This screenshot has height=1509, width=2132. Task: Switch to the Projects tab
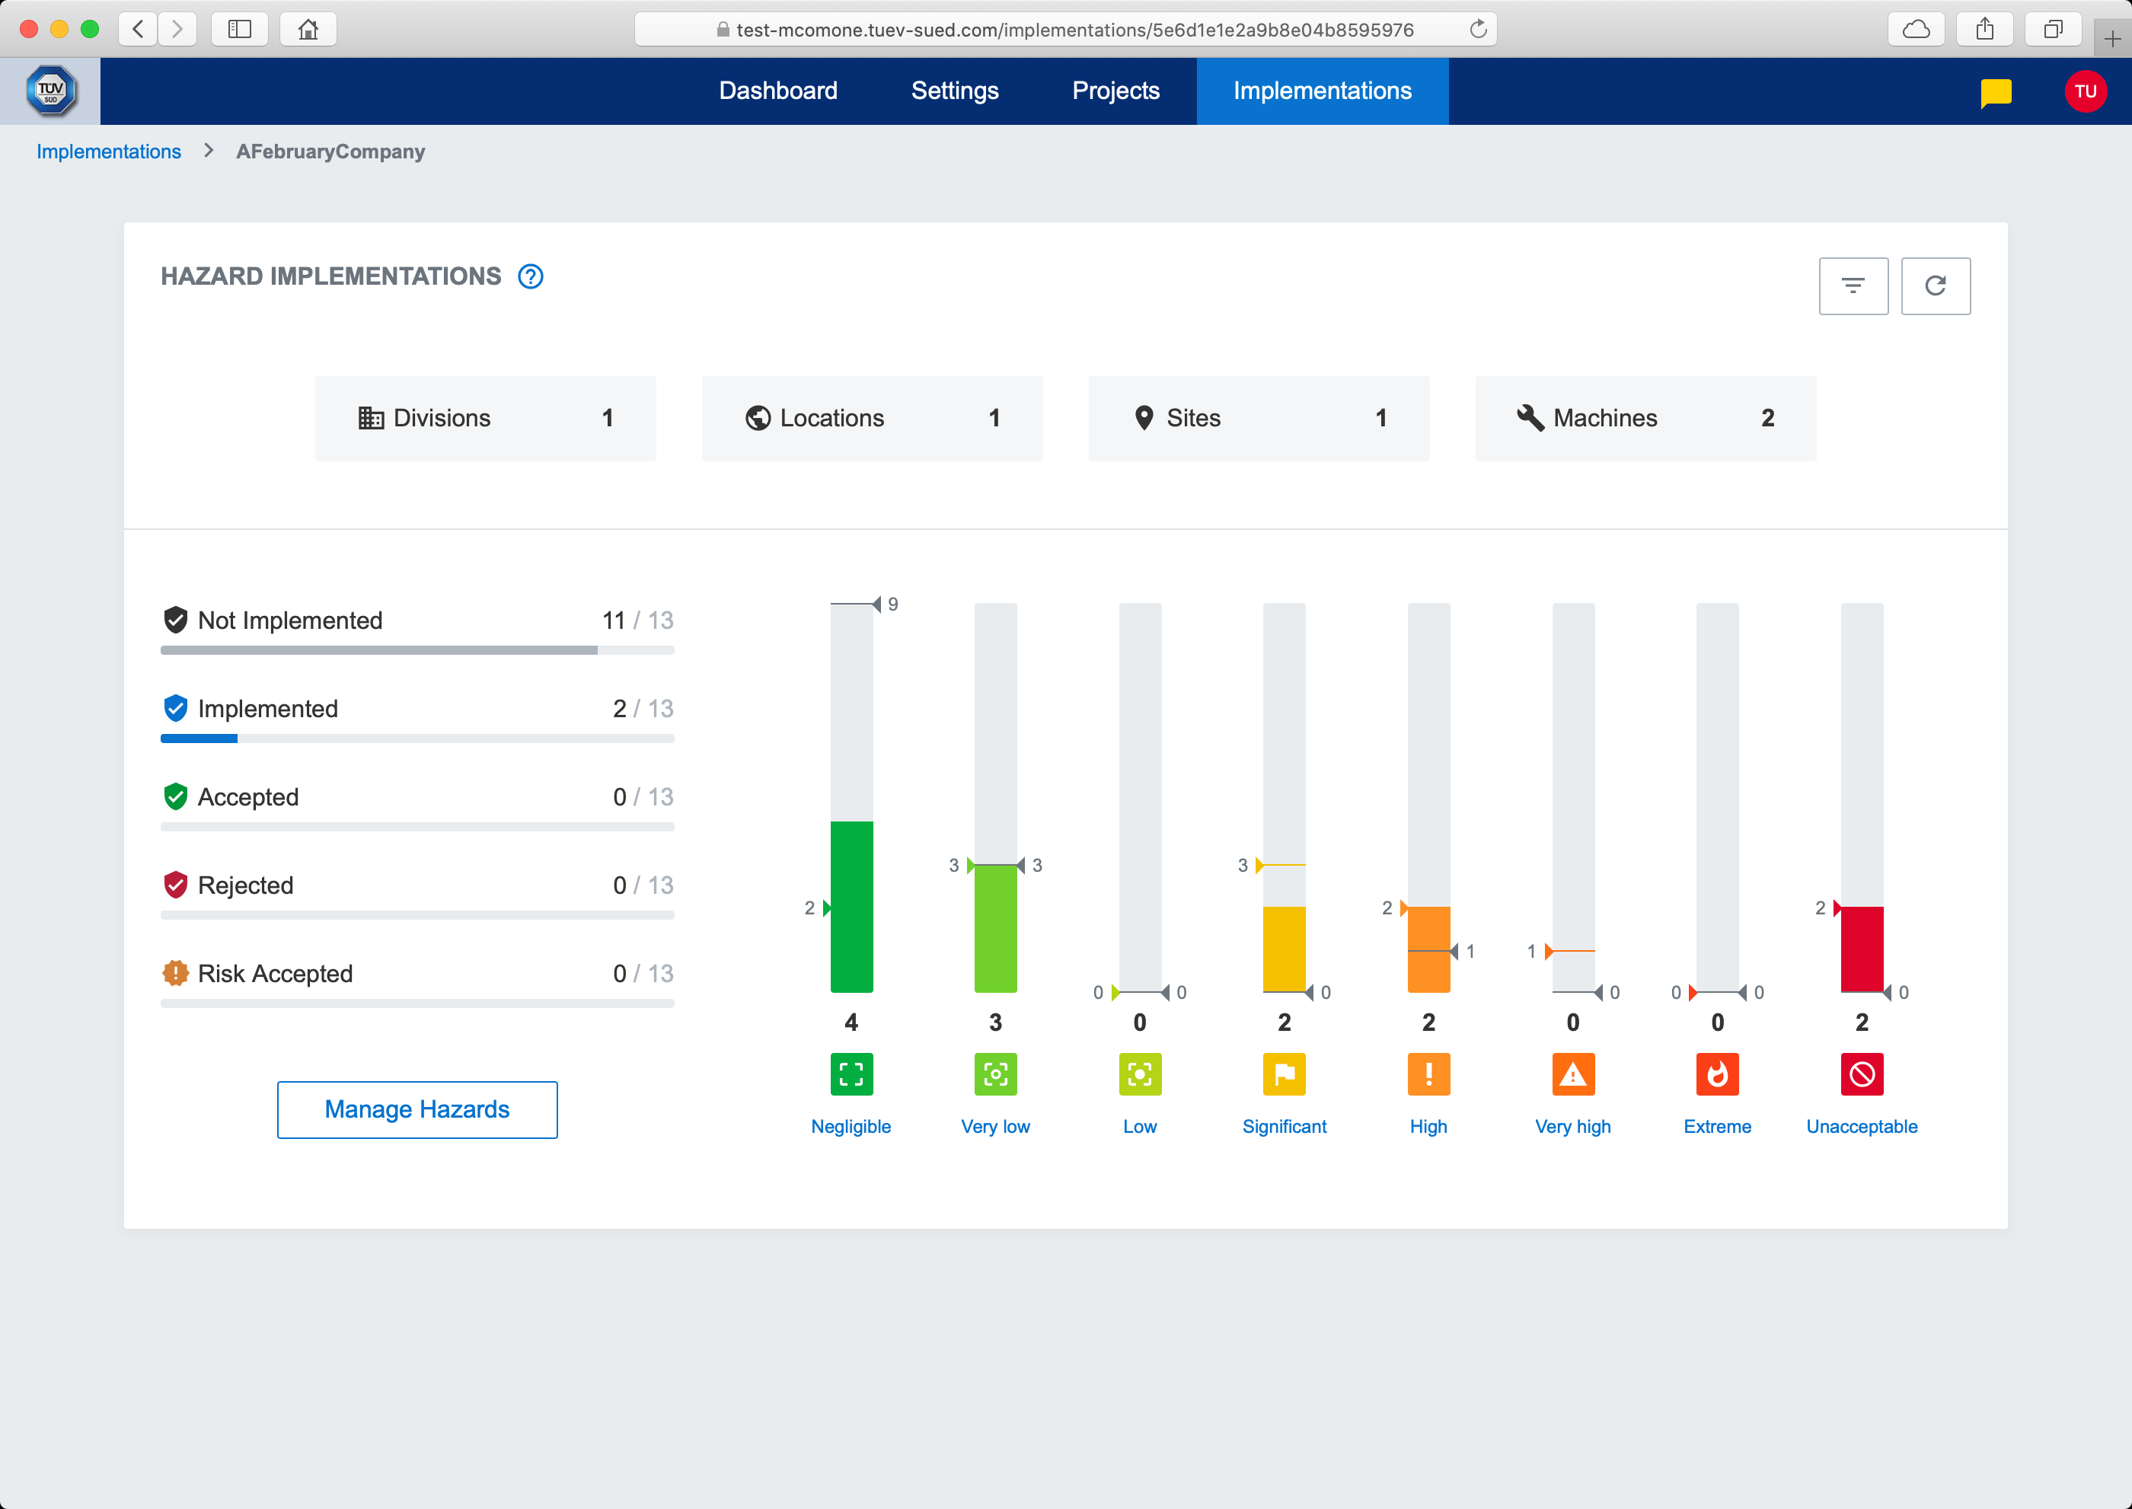[x=1115, y=91]
